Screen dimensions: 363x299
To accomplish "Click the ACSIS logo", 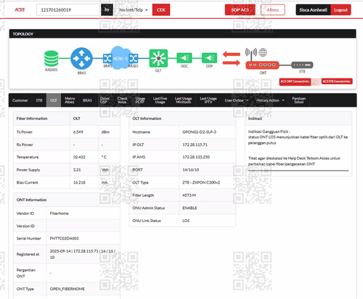I will 20,9.
